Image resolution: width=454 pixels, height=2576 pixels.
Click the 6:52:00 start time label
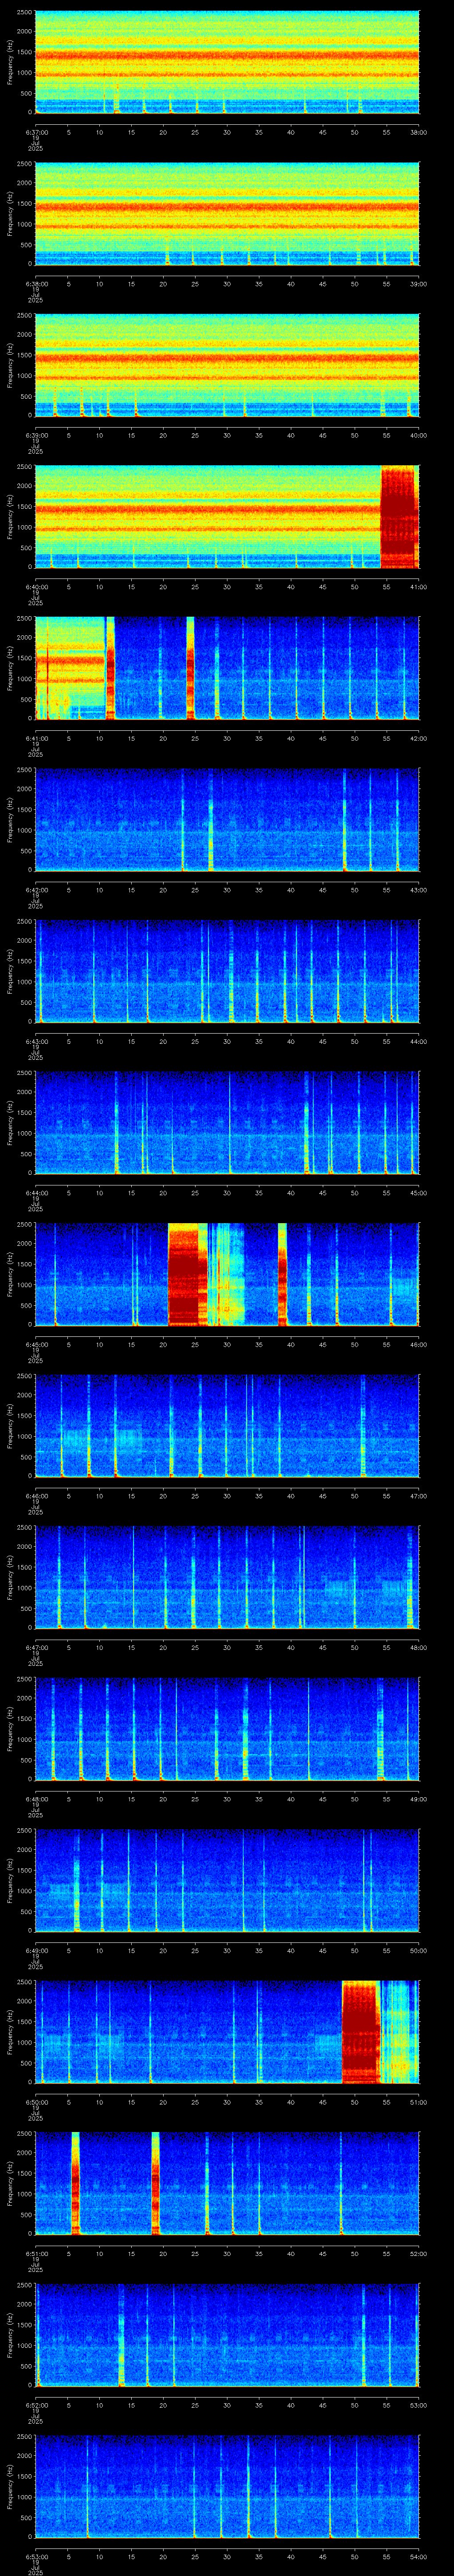tap(36, 2405)
